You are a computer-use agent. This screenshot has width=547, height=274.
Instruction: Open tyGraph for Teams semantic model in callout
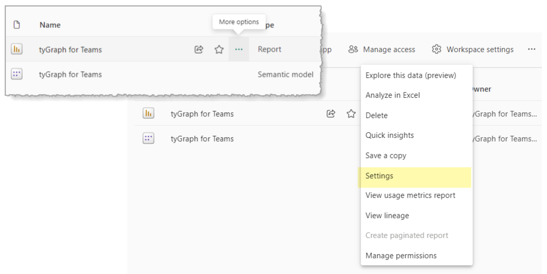click(71, 74)
